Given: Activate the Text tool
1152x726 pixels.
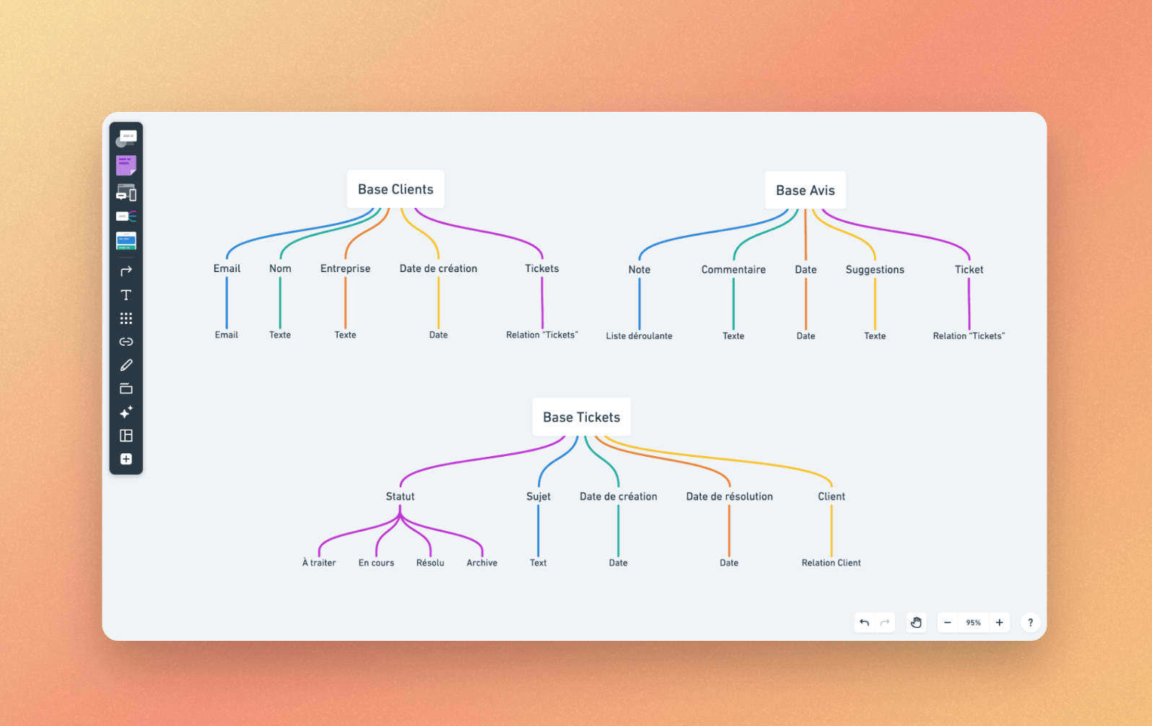Looking at the screenshot, I should click(x=126, y=295).
